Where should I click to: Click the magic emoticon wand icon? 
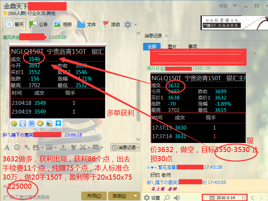(x=27, y=147)
